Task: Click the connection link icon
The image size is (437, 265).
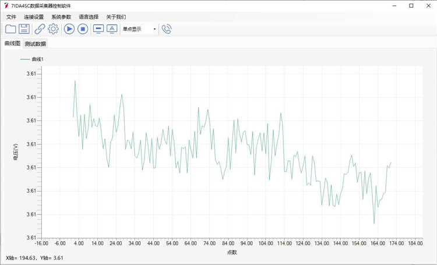Action: [40, 29]
